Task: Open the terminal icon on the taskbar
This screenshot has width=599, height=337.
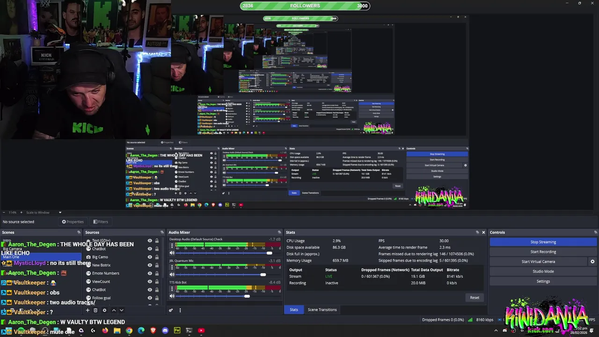Action: pos(189,330)
